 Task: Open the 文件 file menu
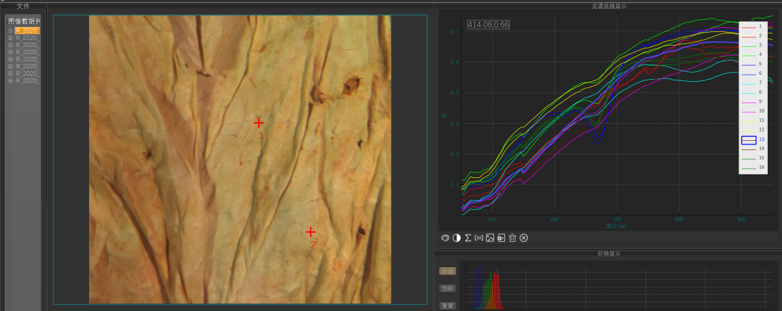point(23,6)
